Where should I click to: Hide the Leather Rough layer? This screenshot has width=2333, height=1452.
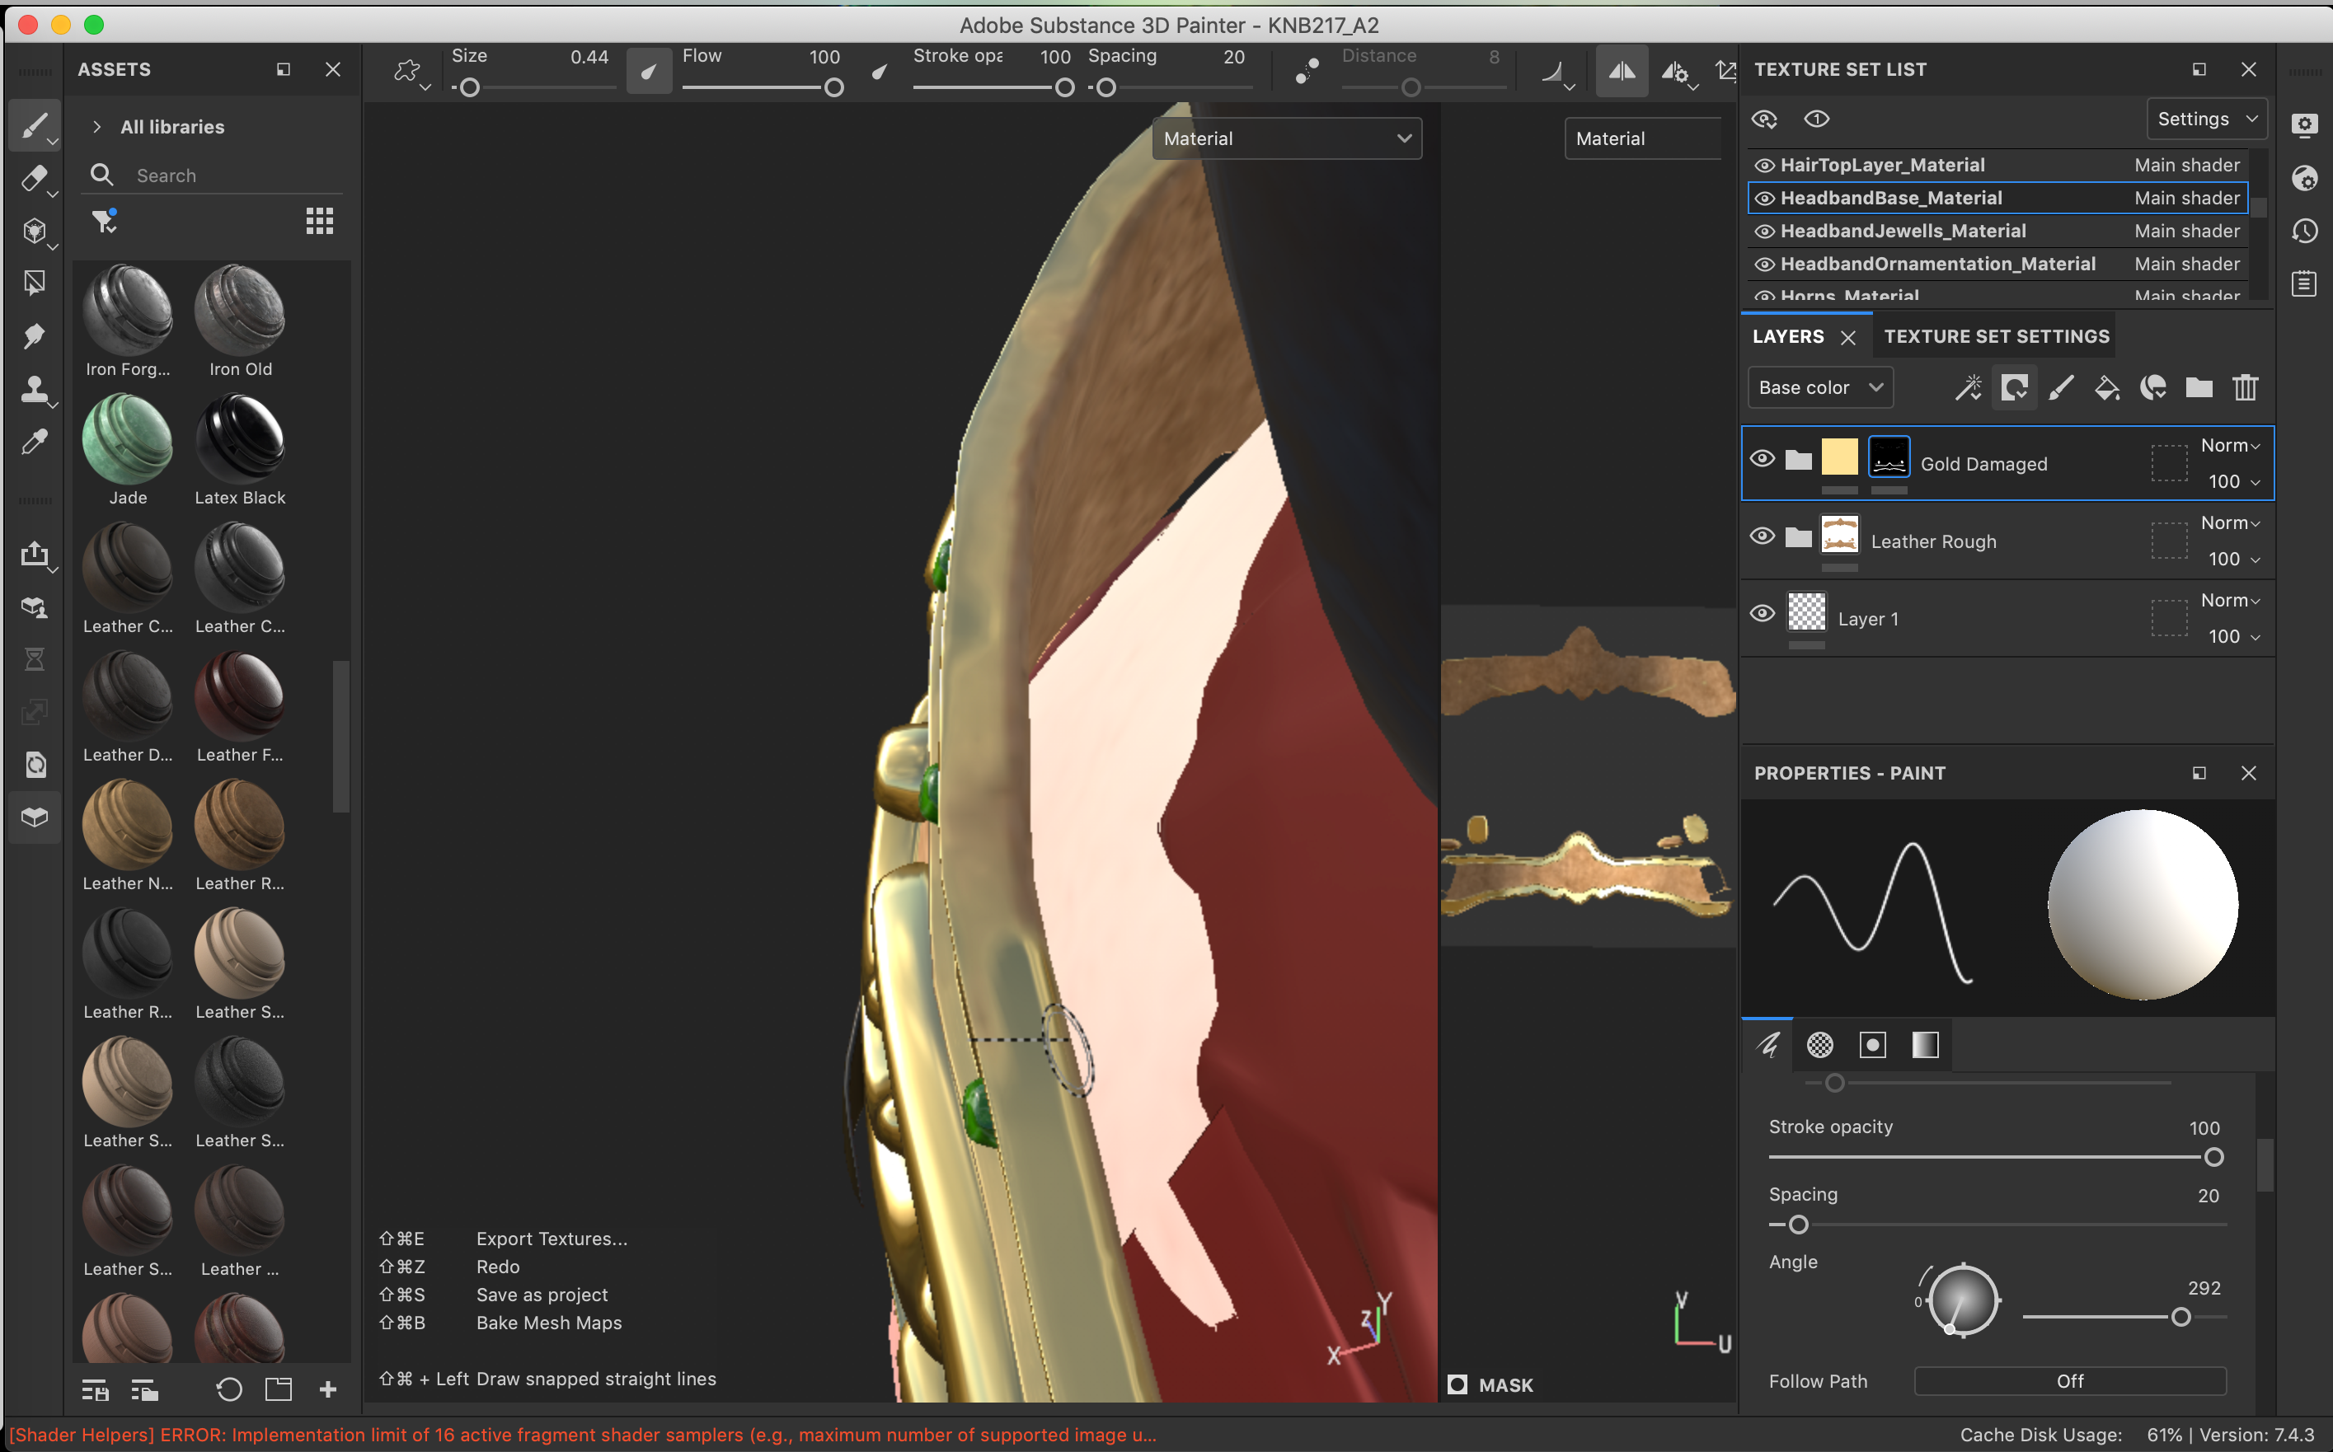(1762, 536)
